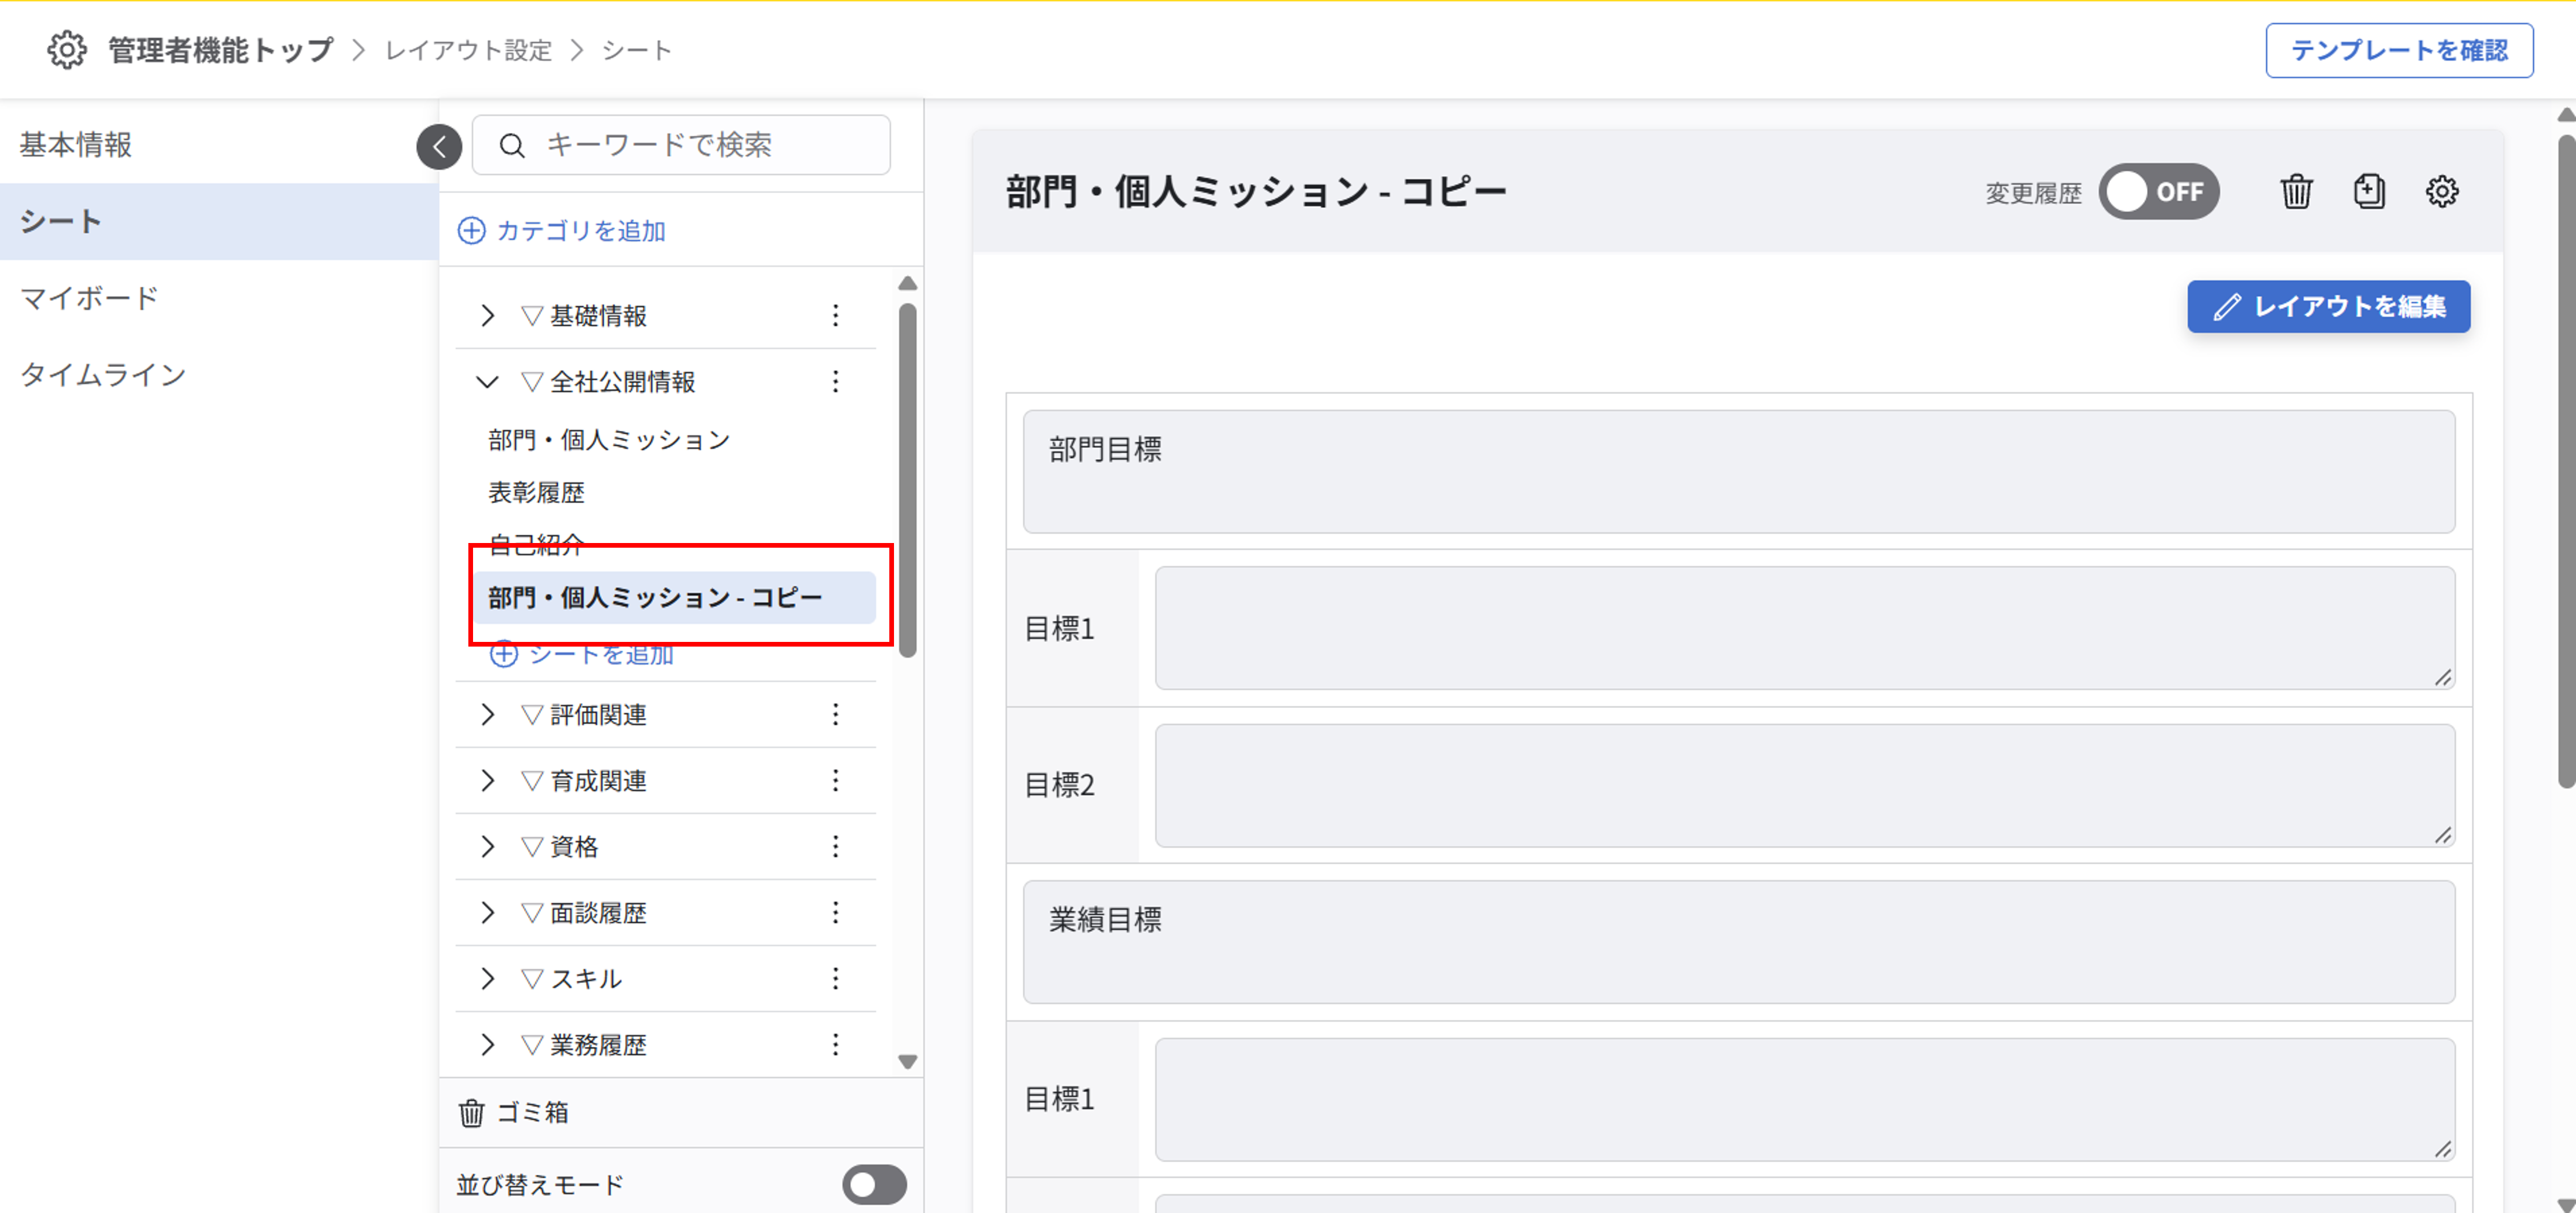Click the 目標2 text area
2576x1213 pixels.
(x=1804, y=785)
